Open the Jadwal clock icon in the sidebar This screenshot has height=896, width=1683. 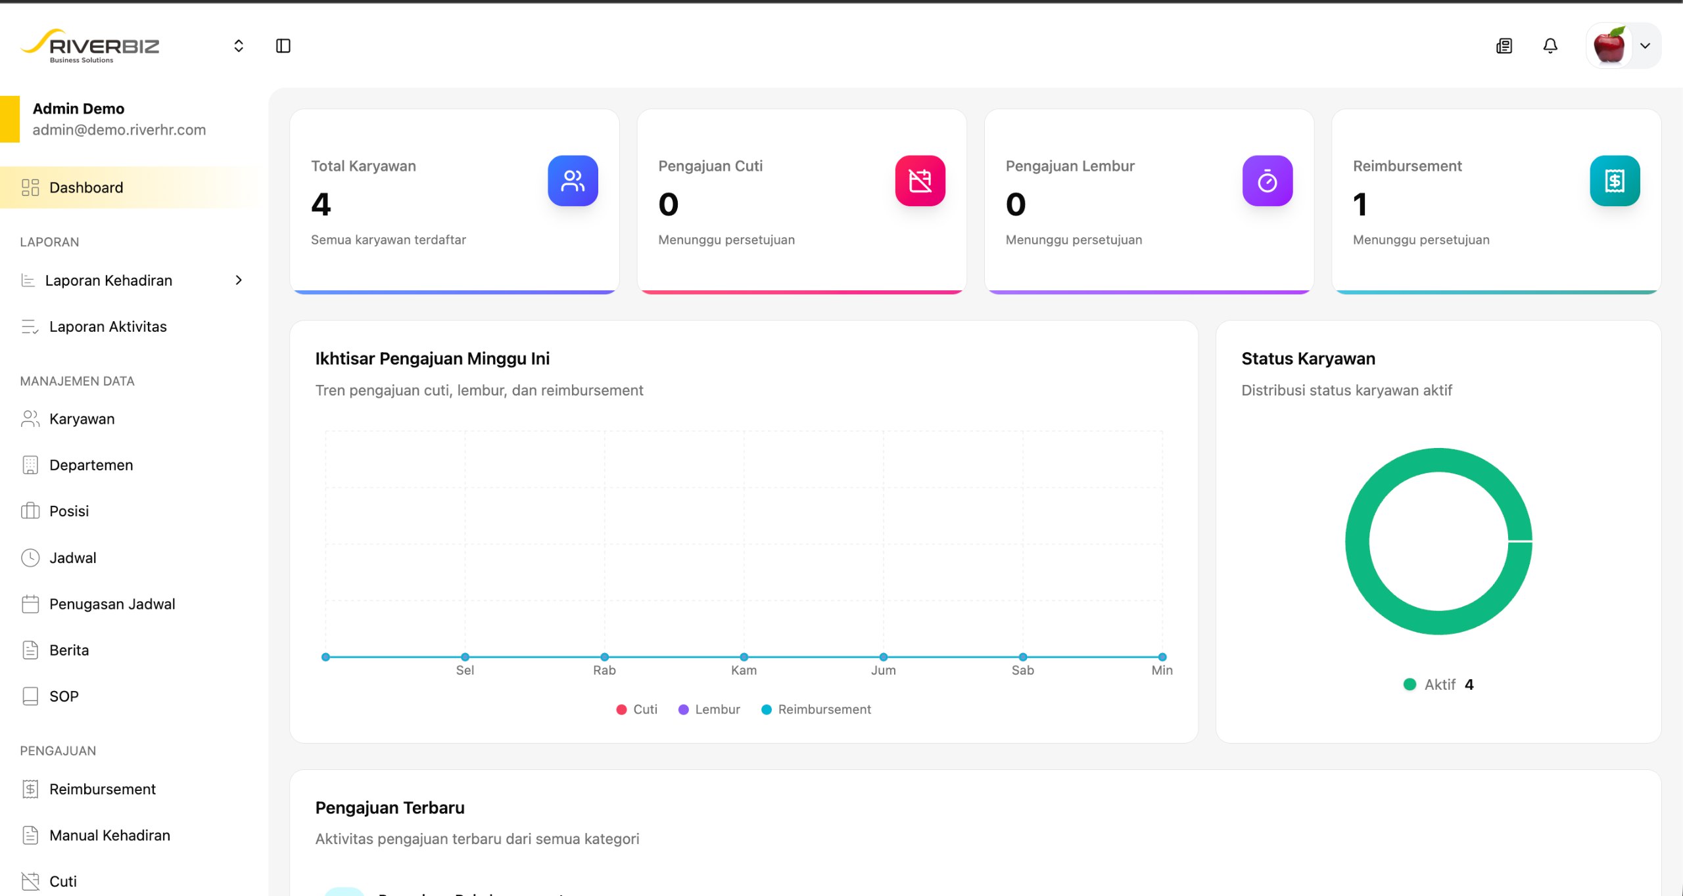click(x=30, y=558)
